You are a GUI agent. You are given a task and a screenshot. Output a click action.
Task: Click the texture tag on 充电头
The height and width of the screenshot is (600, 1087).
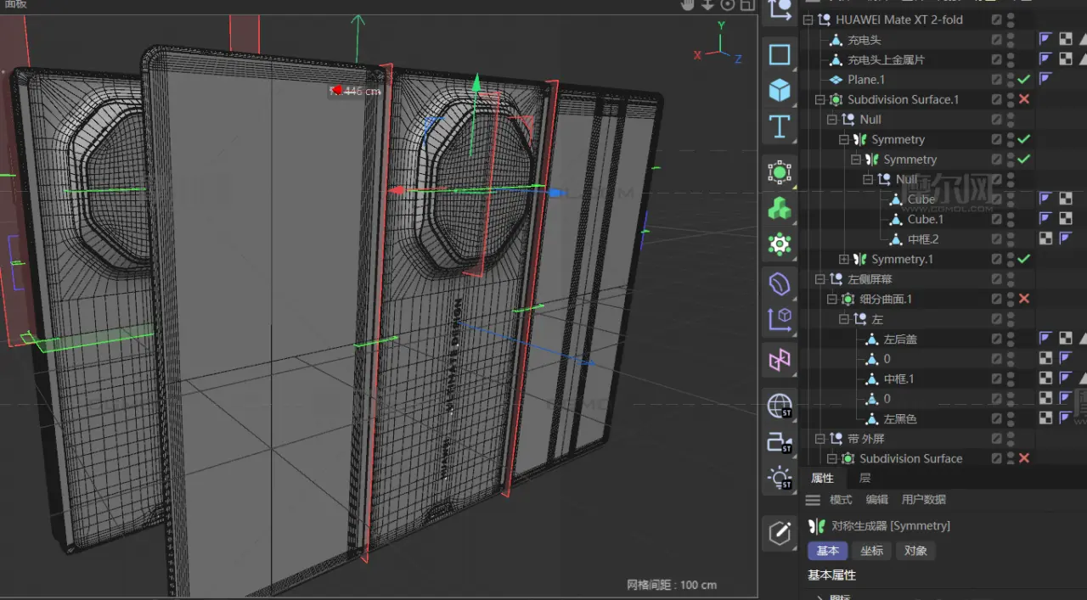click(1066, 39)
